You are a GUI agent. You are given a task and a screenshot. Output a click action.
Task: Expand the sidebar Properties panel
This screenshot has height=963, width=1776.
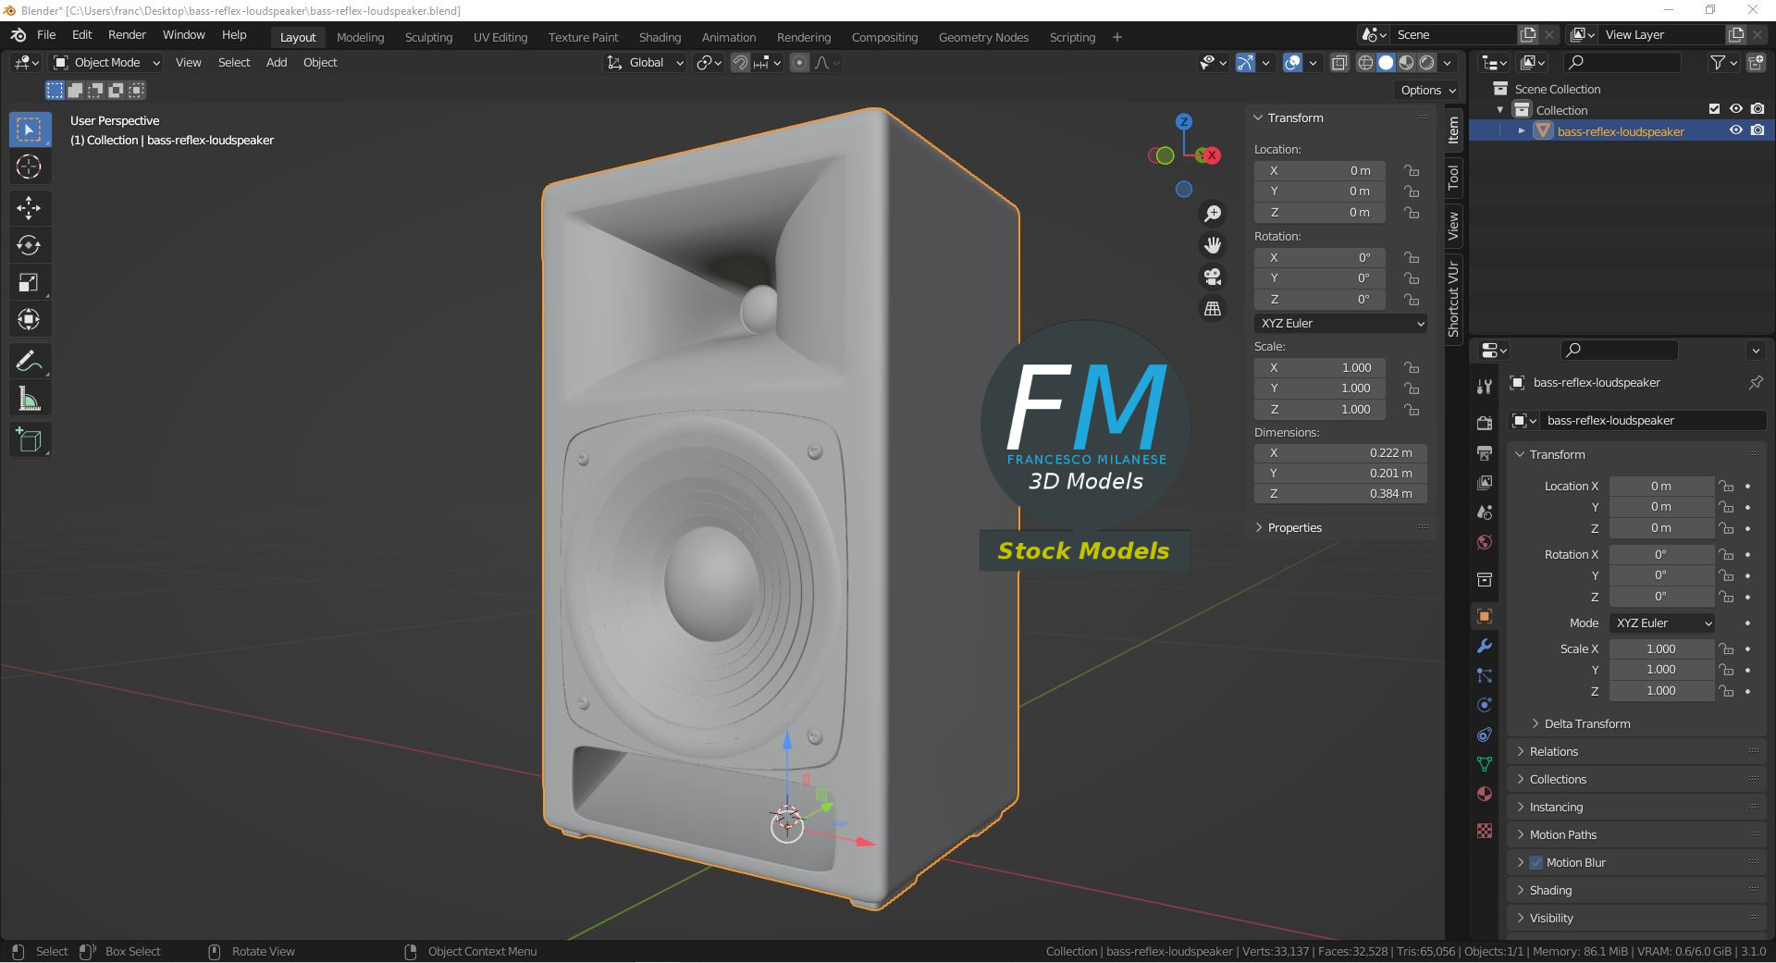pyautogui.click(x=1295, y=527)
